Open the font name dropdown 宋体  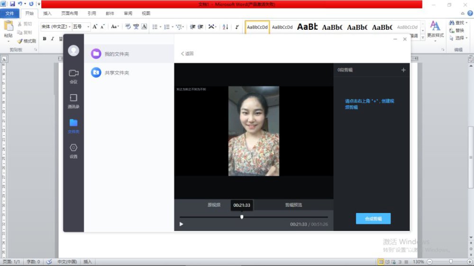(70, 27)
